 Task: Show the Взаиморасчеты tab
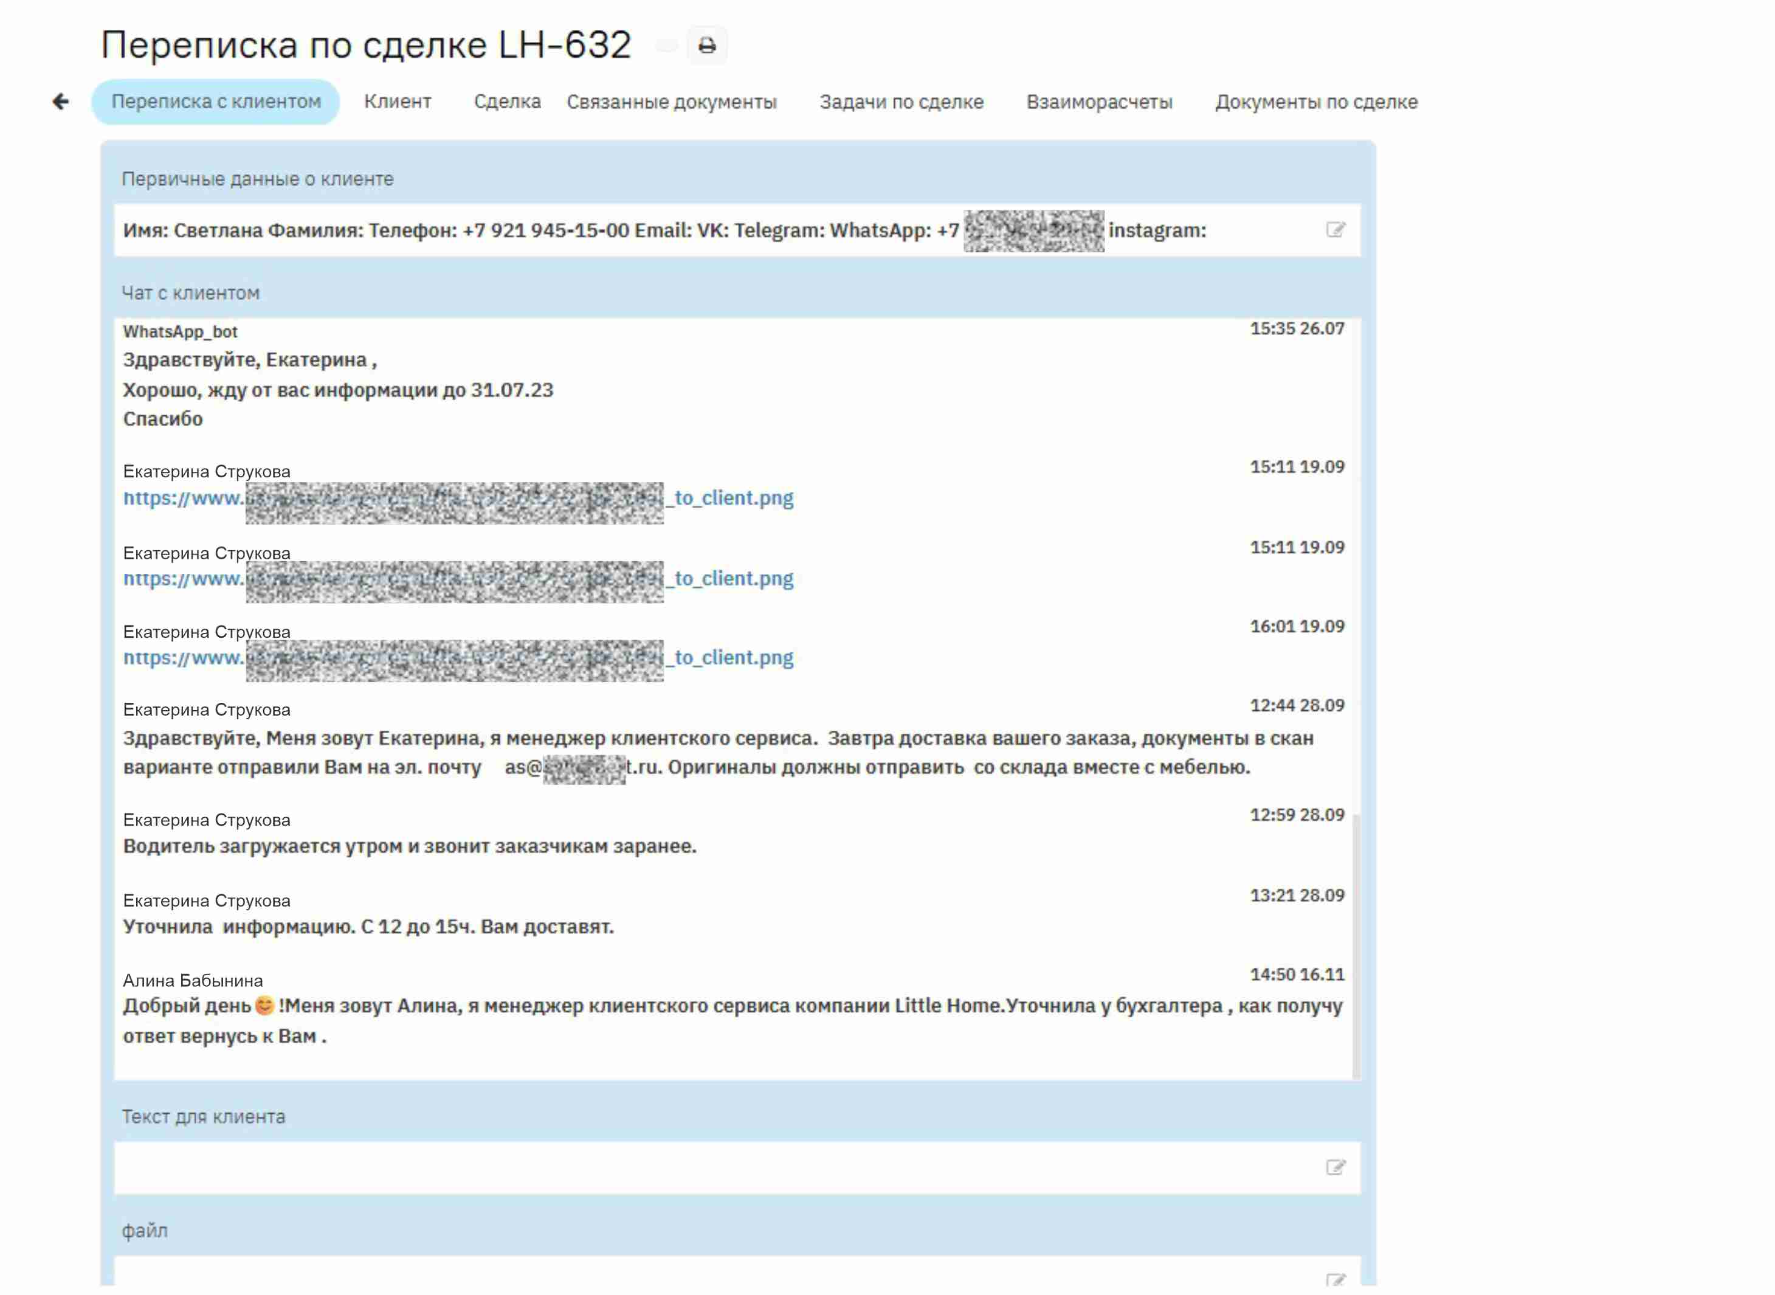(1100, 102)
